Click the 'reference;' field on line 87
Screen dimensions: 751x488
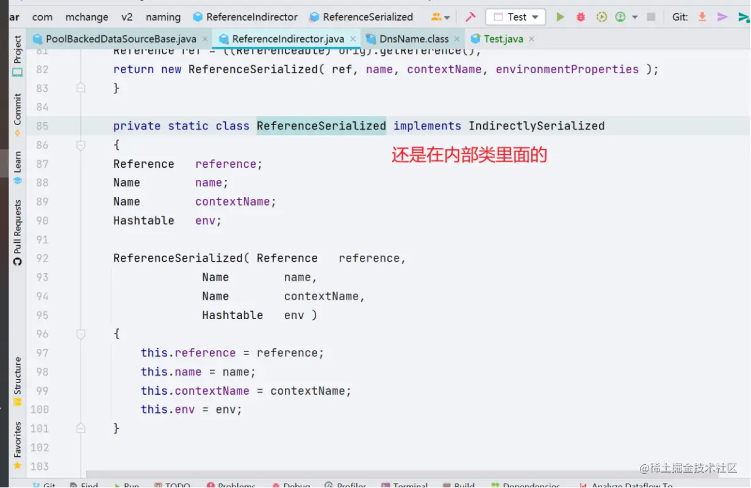(x=229, y=164)
